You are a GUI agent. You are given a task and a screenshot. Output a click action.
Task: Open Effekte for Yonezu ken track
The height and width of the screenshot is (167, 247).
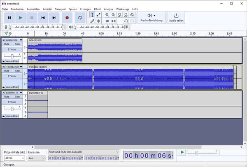click(12, 76)
